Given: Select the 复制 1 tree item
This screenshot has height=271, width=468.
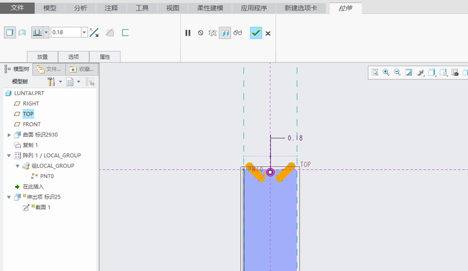Looking at the screenshot, I should pyautogui.click(x=30, y=145).
